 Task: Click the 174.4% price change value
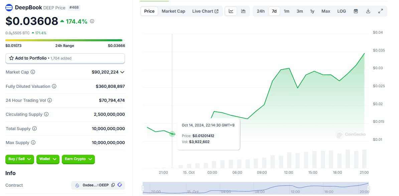pos(77,22)
